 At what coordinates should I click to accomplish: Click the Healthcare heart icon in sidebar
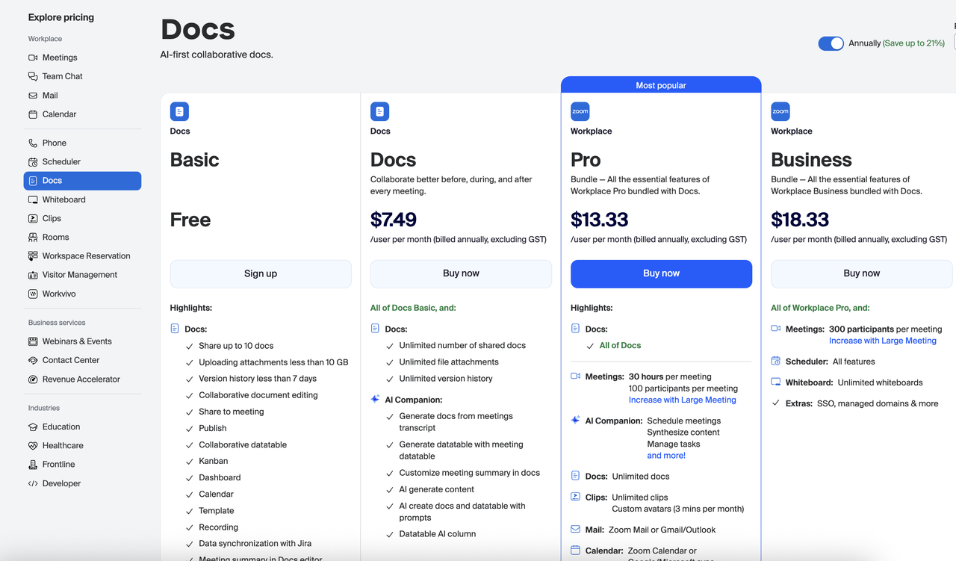click(33, 445)
